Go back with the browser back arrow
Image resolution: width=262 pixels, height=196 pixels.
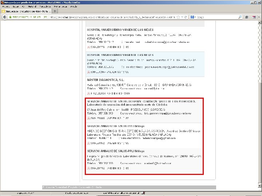(x=5, y=17)
